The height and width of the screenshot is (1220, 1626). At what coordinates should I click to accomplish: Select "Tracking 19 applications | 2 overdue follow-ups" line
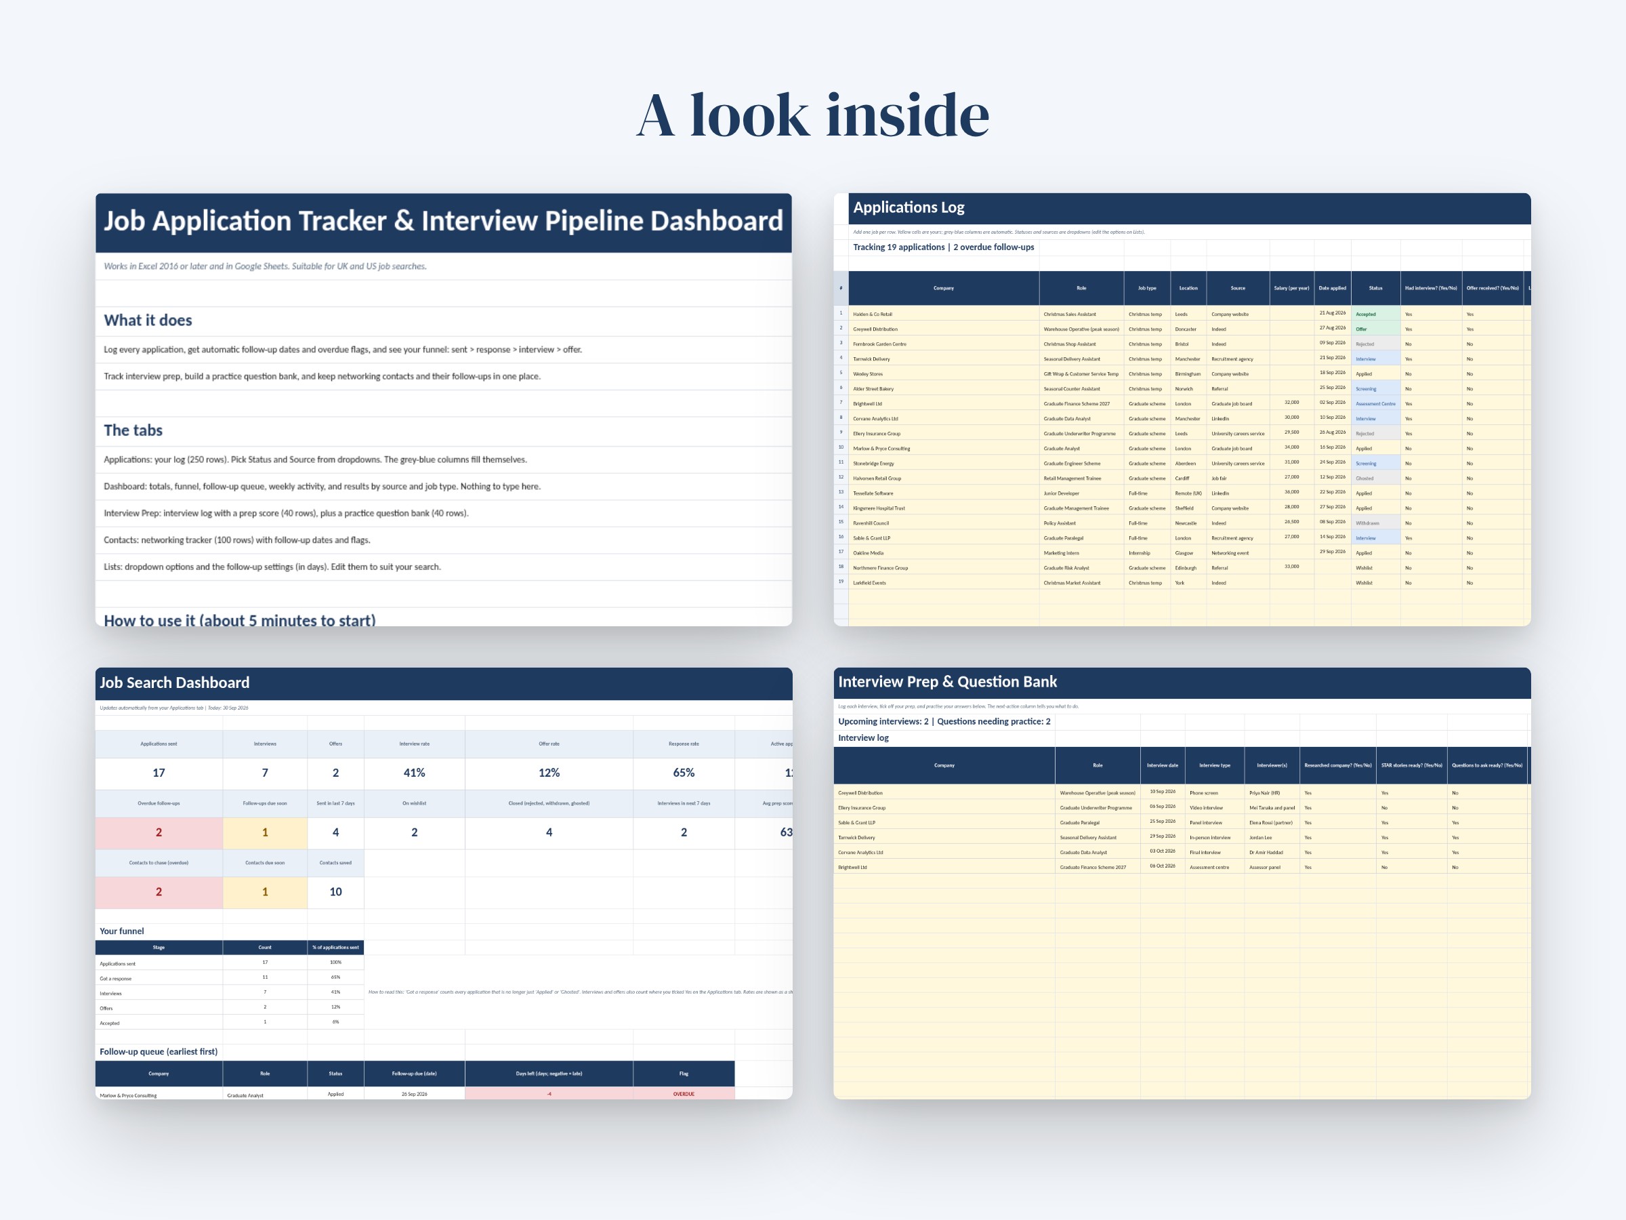(943, 247)
